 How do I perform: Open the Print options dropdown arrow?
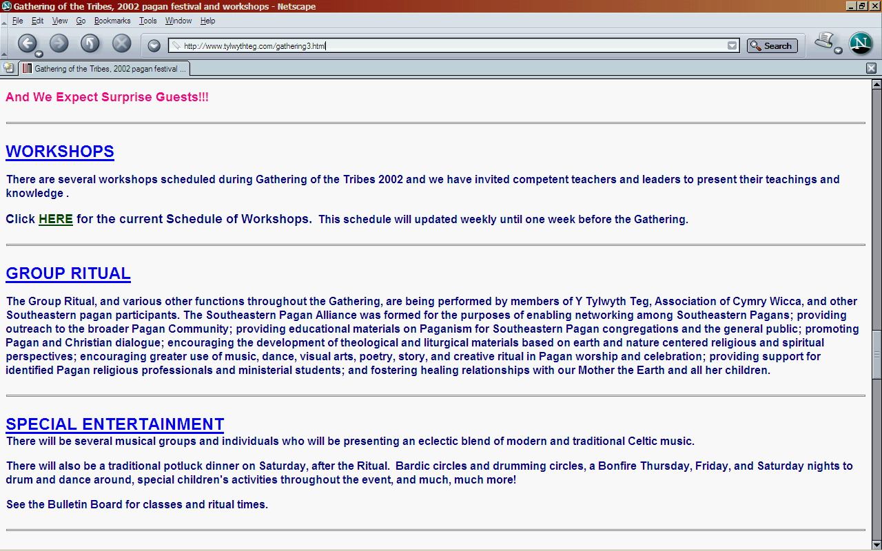[838, 51]
